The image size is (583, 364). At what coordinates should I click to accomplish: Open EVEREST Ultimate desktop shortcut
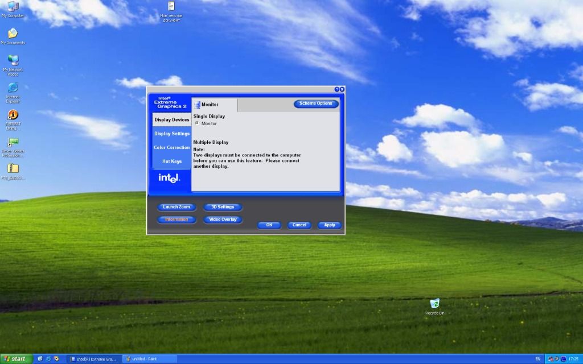[13, 119]
